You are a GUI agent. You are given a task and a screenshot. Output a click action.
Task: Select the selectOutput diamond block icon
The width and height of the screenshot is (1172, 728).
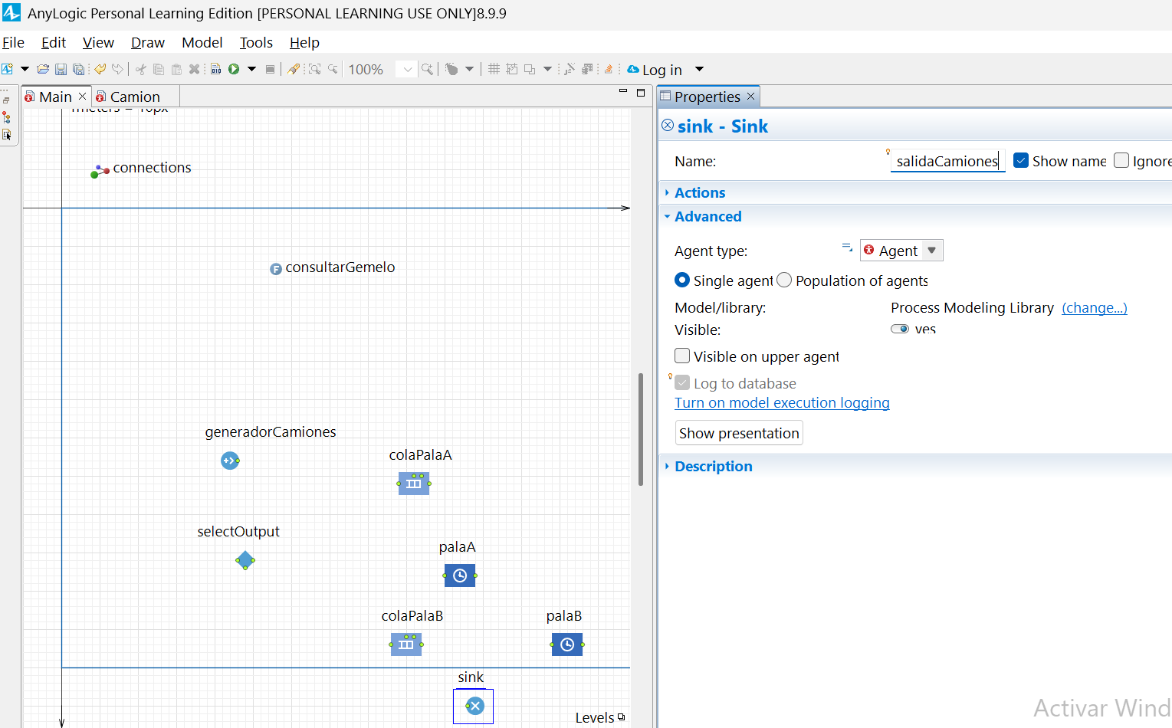(245, 560)
